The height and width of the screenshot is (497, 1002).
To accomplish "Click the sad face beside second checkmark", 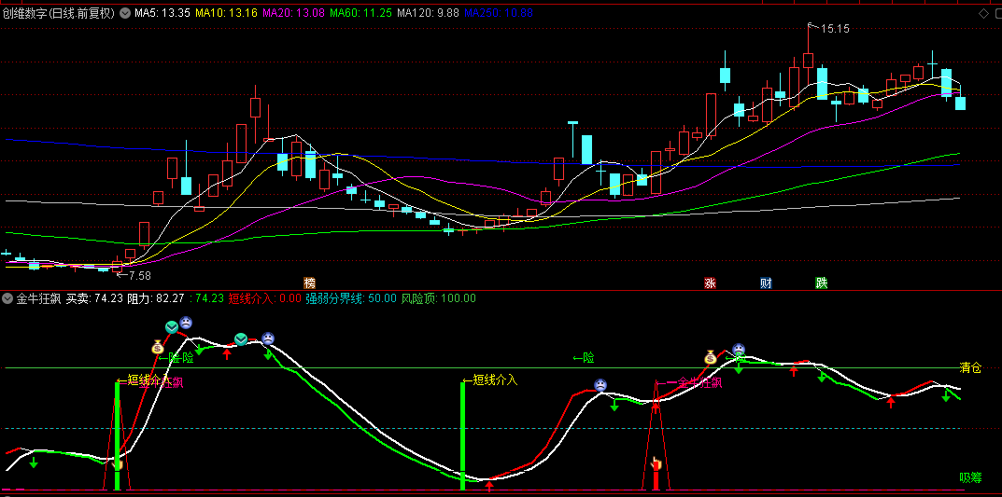I will tap(268, 338).
